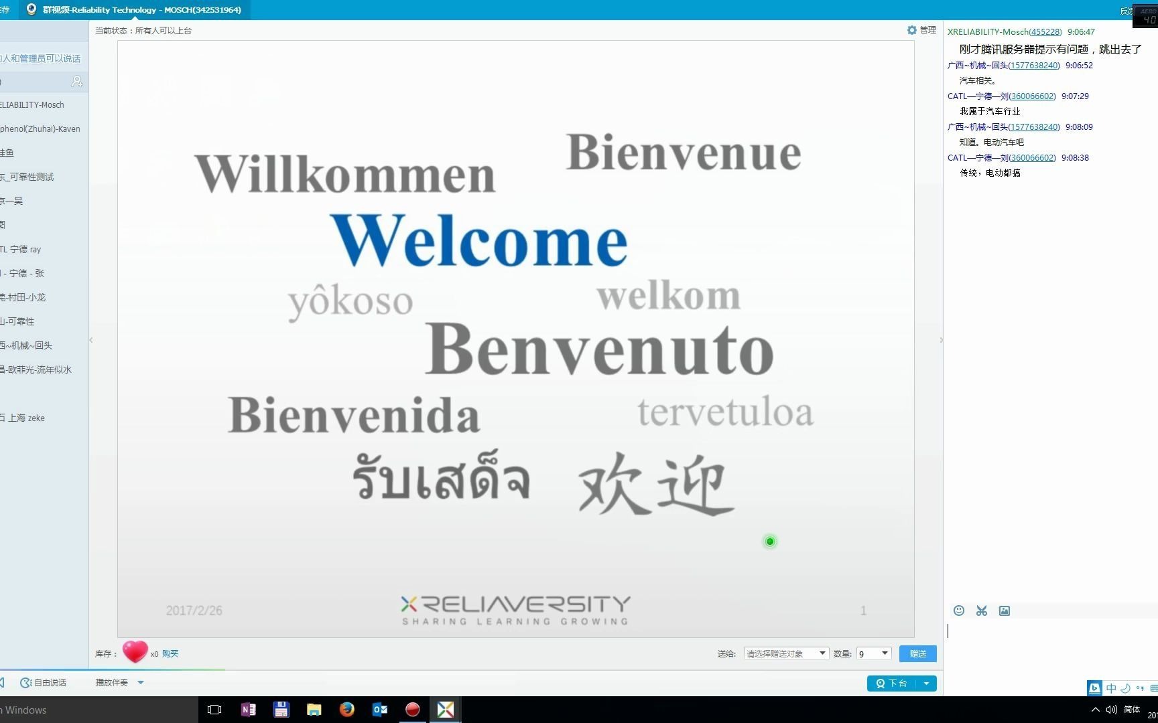This screenshot has height=723, width=1158.
Task: Click the 当前状态 status text
Action: [x=143, y=30]
